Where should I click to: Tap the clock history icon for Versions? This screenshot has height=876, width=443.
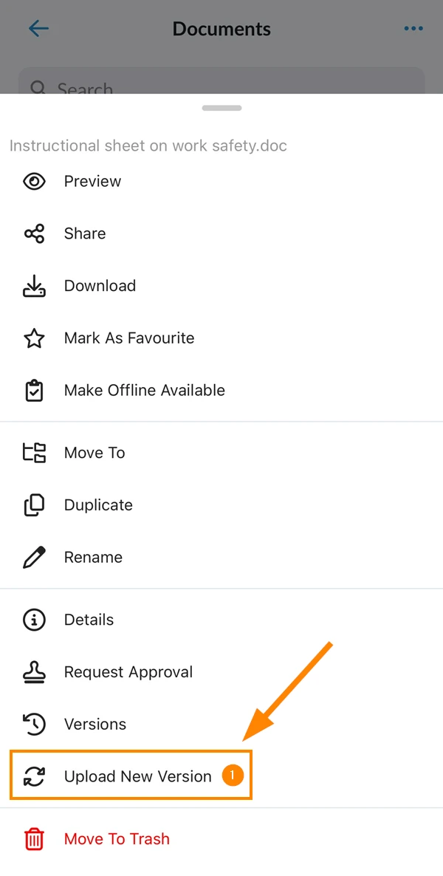click(34, 724)
